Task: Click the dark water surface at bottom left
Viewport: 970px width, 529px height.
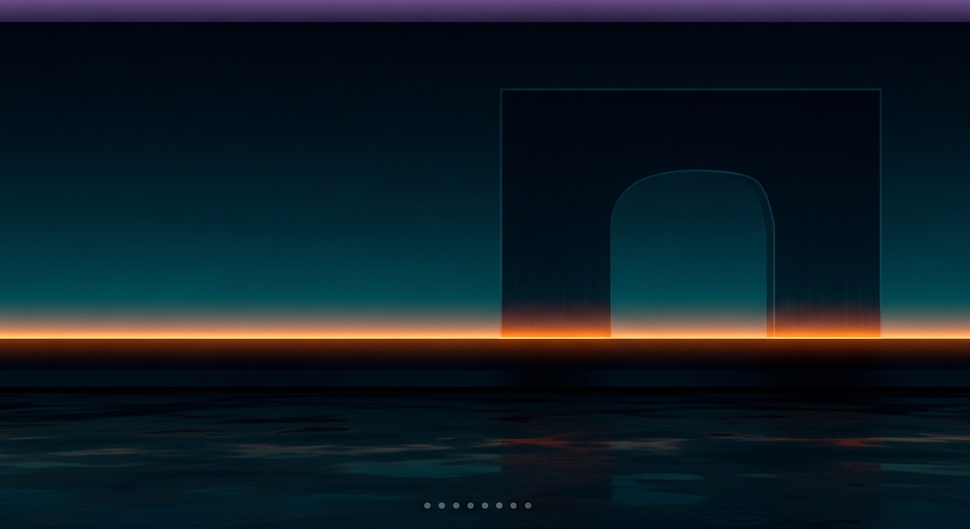Action: [x=138, y=468]
